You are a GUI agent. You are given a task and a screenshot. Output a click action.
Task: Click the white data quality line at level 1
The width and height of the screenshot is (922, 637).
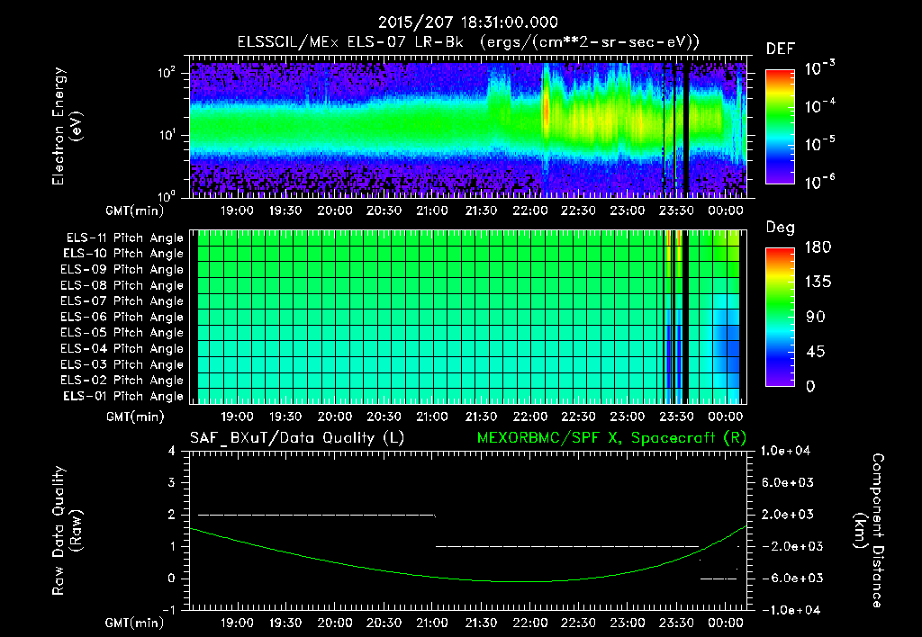click(x=567, y=546)
